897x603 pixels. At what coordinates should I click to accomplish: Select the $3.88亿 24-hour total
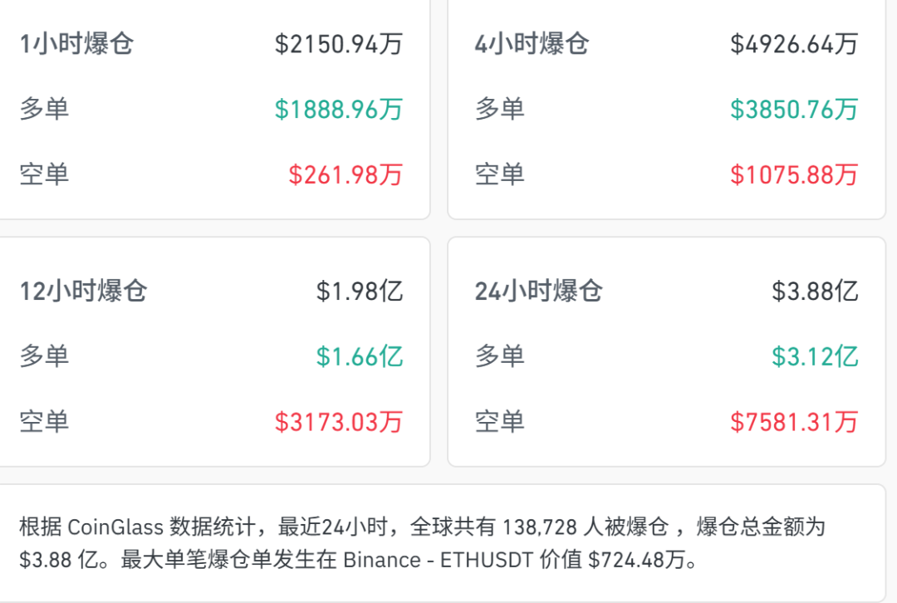pos(816,292)
